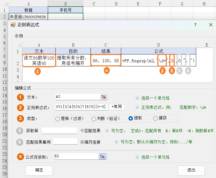This screenshot has width=216, height=178.
Task: Select the 替换（过滤） radio option
Action: pos(58,119)
